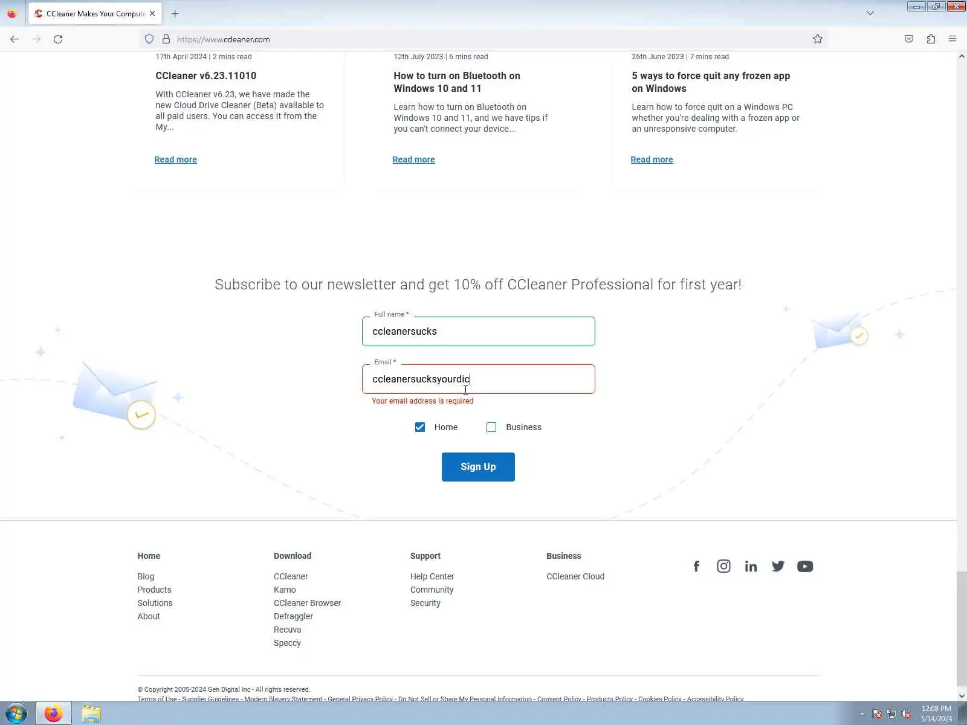
Task: Visit CCleaner Facebook page
Action: 696,566
